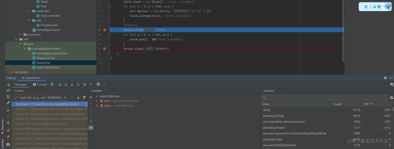Close the StatckTest debug session tab
This screenshot has height=149, width=394.
pyautogui.click(x=42, y=78)
